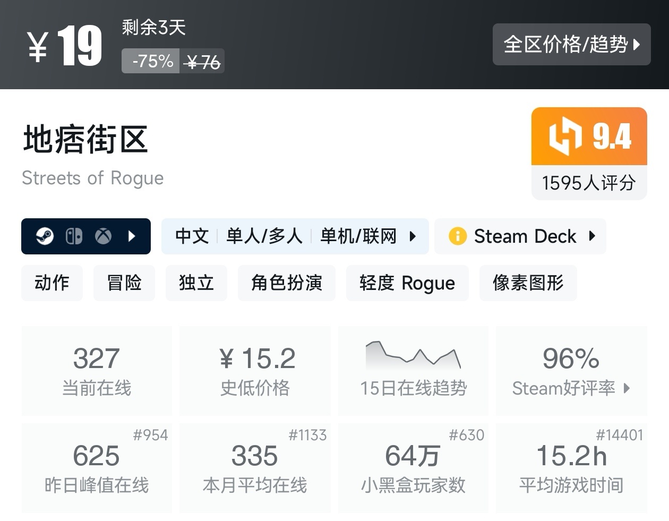The image size is (669, 521).
Task: Tap the Xbox platform icon
Action: pyautogui.click(x=104, y=236)
